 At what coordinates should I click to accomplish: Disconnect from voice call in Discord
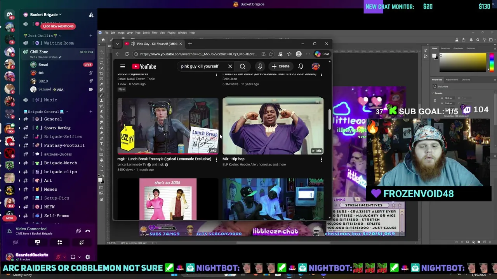tap(88, 231)
